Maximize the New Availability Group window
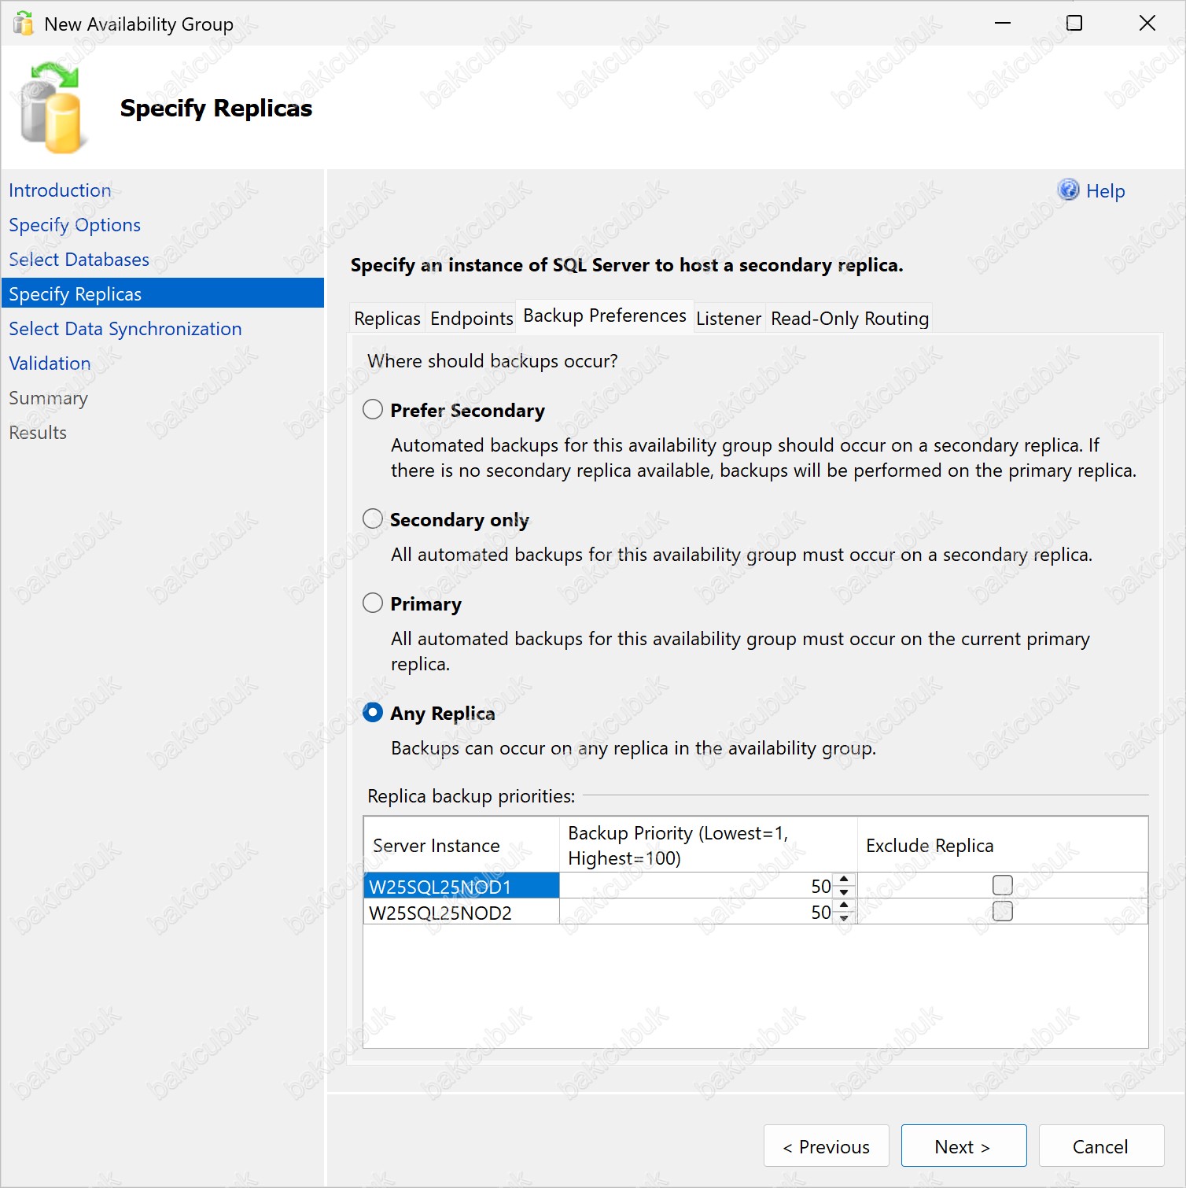 [1074, 24]
